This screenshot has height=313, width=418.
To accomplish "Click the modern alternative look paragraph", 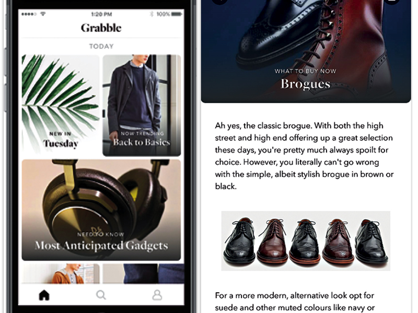I will [295, 302].
